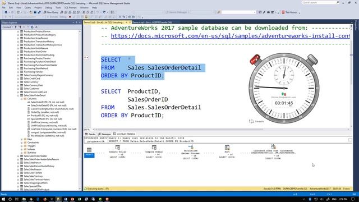This screenshot has width=359, height=202.
Task: Switch to the Results tab
Action: point(90,134)
